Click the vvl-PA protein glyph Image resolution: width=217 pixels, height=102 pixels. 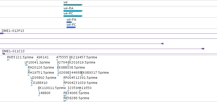69,22
